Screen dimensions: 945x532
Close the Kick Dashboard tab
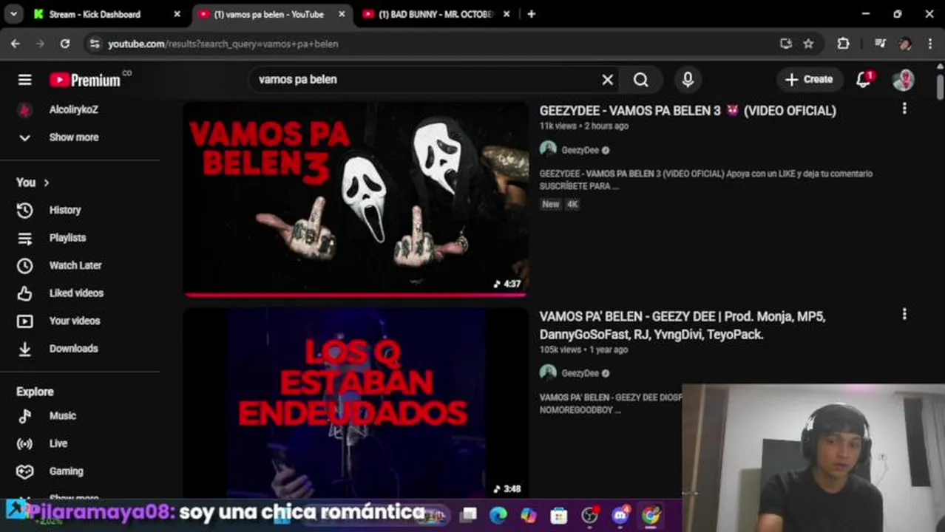click(177, 14)
